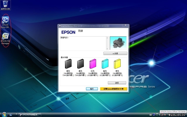Click the 準備列印 status message text
Image resolution: width=187 pixels, height=117 pixels.
(64, 38)
